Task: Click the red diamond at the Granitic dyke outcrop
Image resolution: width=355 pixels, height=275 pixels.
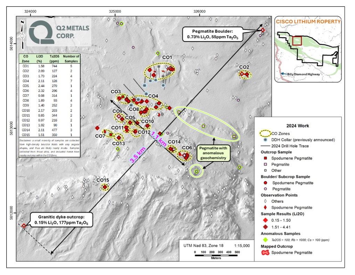Action: (24, 226)
